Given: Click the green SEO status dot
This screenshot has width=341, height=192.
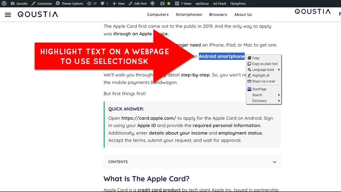Looking at the screenshot, I should [169, 3].
